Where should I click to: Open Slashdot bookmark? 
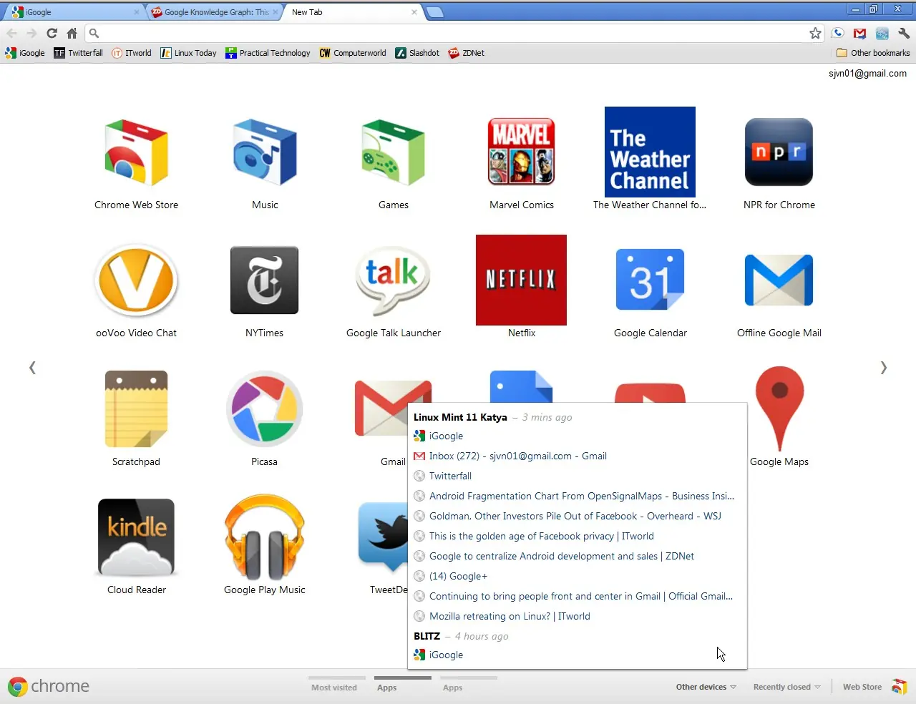[x=417, y=53]
